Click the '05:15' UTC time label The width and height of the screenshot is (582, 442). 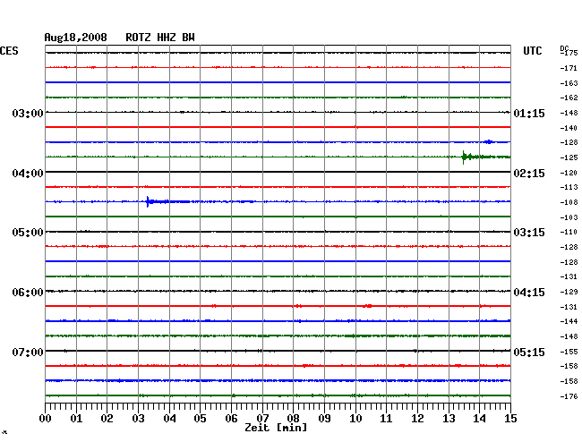[529, 352]
